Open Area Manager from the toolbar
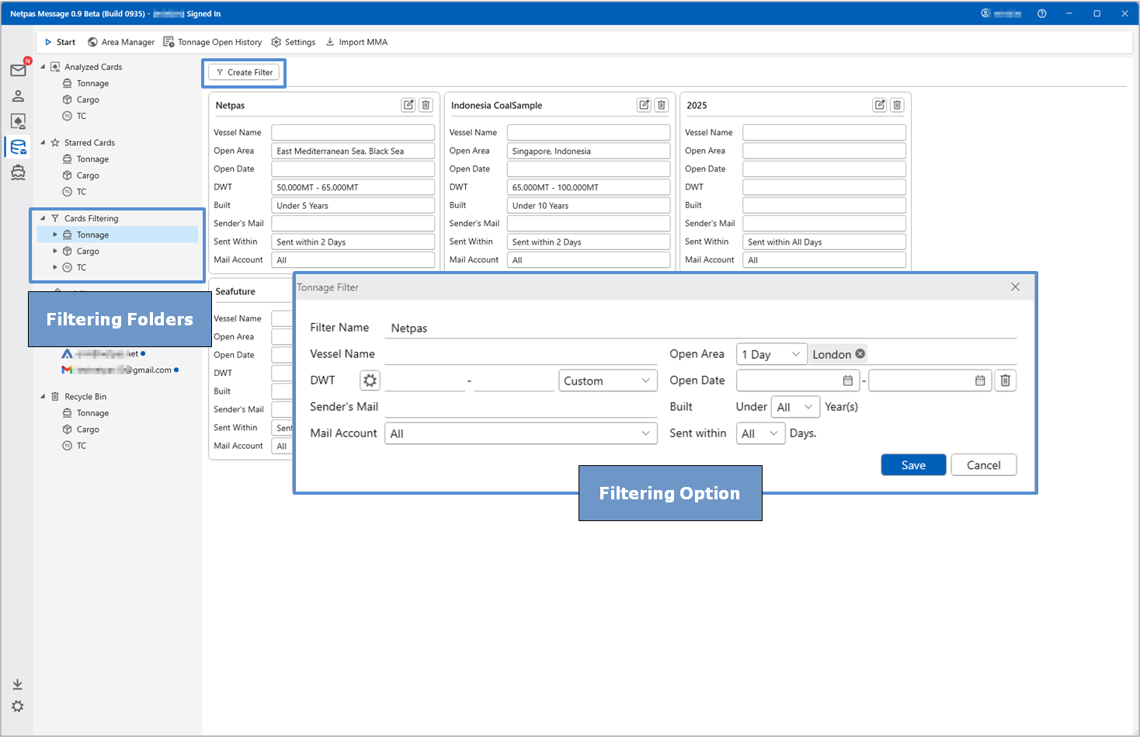Viewport: 1140px width, 737px height. (120, 42)
